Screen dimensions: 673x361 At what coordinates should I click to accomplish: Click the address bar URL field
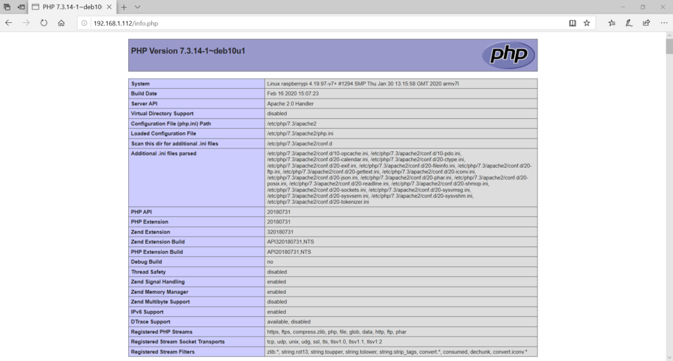click(x=315, y=23)
